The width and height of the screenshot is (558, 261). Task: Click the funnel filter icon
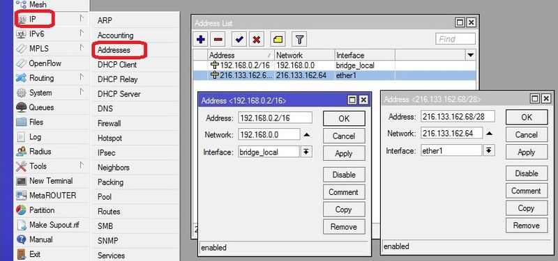tap(299, 40)
